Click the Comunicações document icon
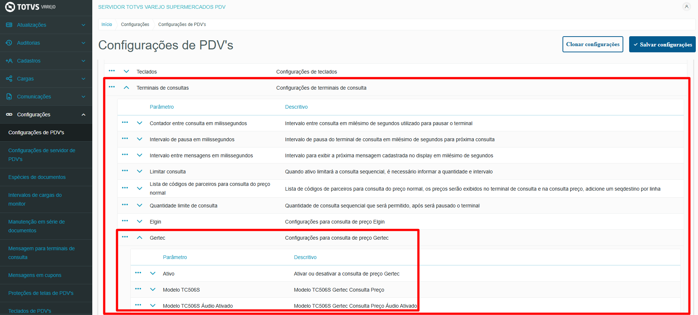This screenshot has width=698, height=315. pos(9,97)
